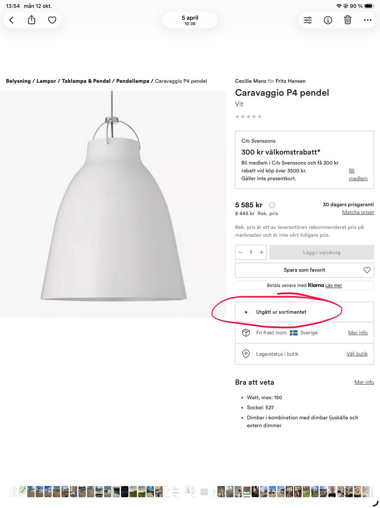The height and width of the screenshot is (508, 380).
Task: Favorite this photo with heart icon
Action: [x=52, y=20]
